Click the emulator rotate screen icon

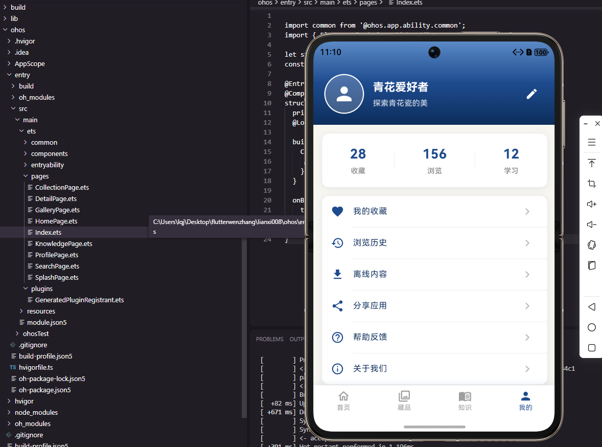pos(592,245)
